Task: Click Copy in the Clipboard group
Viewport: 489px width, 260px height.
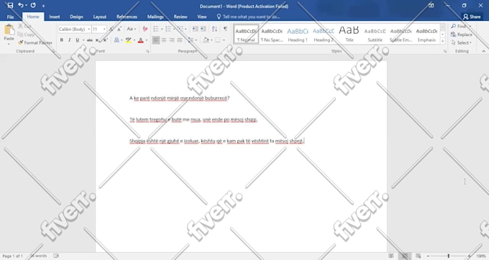Action: [x=26, y=34]
